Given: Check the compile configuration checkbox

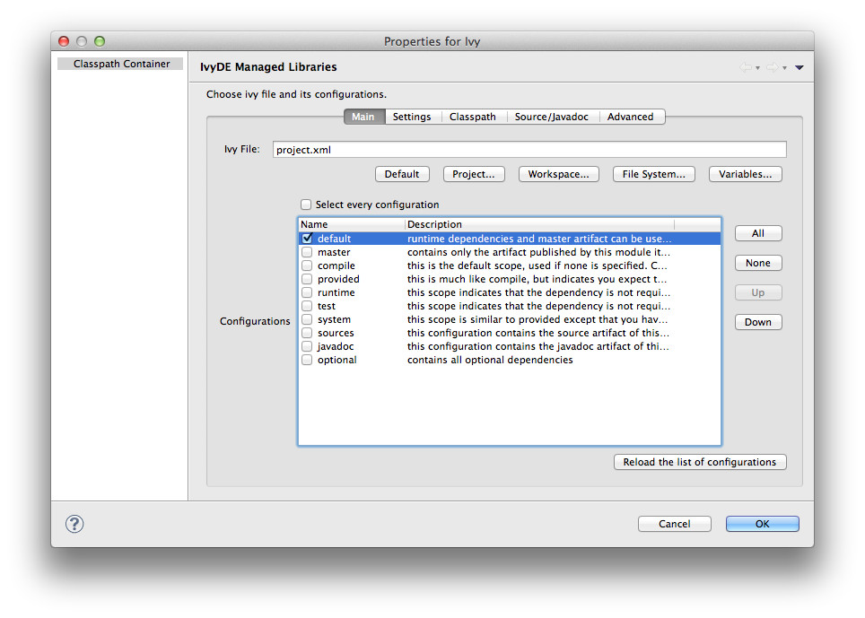Looking at the screenshot, I should pyautogui.click(x=307, y=265).
